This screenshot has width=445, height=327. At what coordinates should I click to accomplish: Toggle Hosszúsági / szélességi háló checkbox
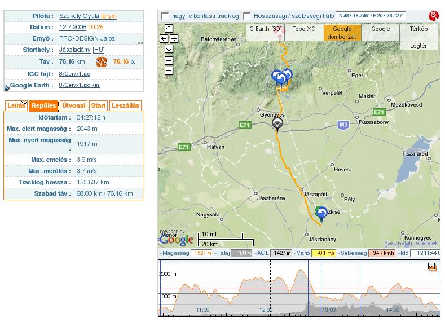[x=247, y=16]
